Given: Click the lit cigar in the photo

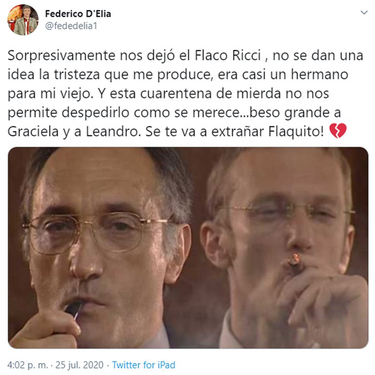Looking at the screenshot, I should [294, 261].
